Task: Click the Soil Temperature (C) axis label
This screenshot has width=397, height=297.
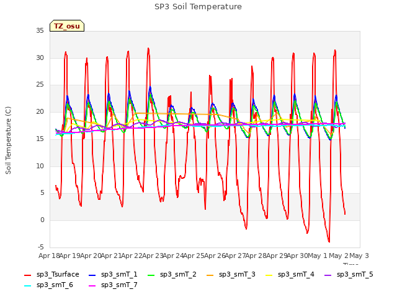Action: click(x=8, y=140)
